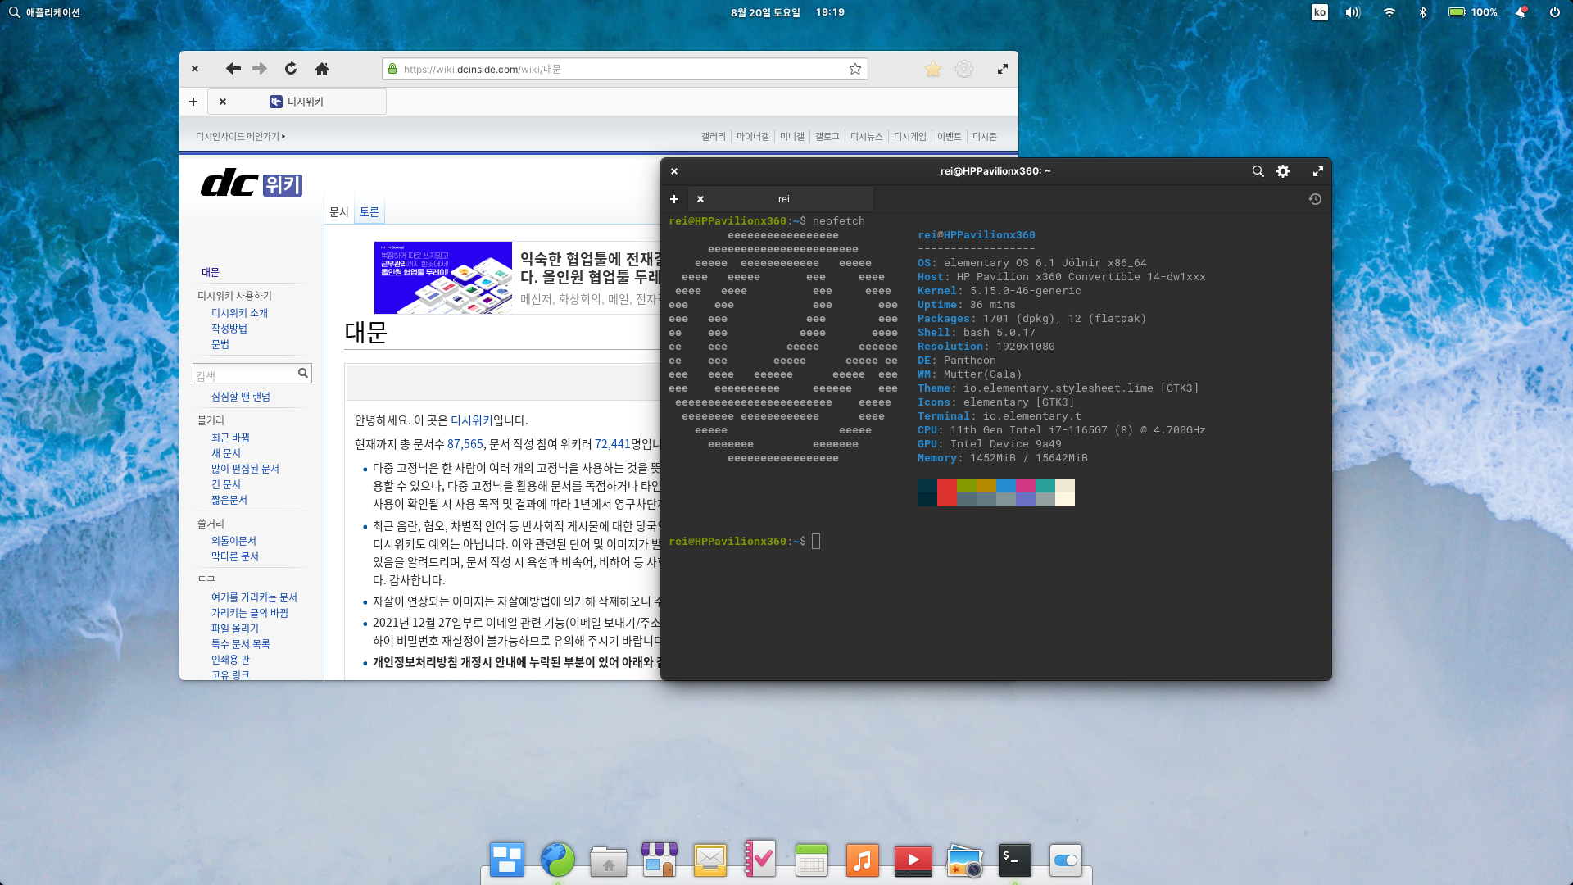Open browser settings gear menu

[x=964, y=69]
